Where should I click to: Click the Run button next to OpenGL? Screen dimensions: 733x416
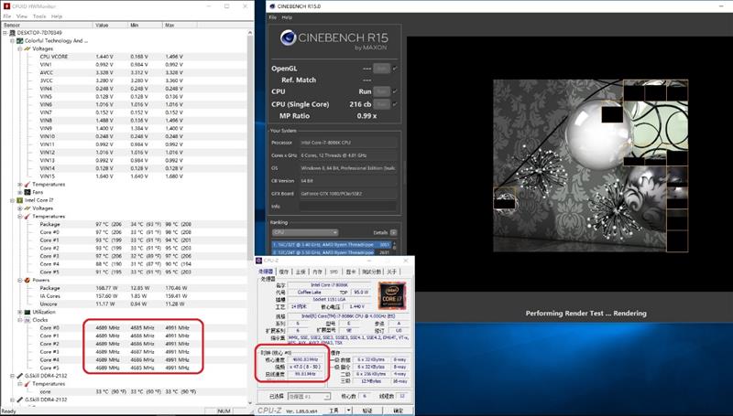point(382,69)
